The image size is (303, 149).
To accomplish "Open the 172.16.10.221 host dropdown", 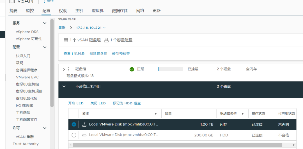I will (x=91, y=28).
